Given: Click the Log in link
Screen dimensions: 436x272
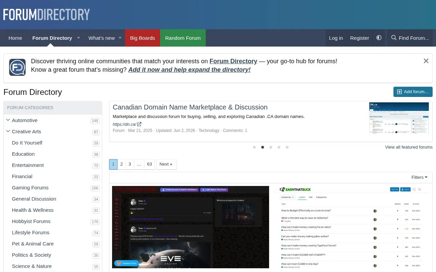Looking at the screenshot, I should click(x=336, y=38).
